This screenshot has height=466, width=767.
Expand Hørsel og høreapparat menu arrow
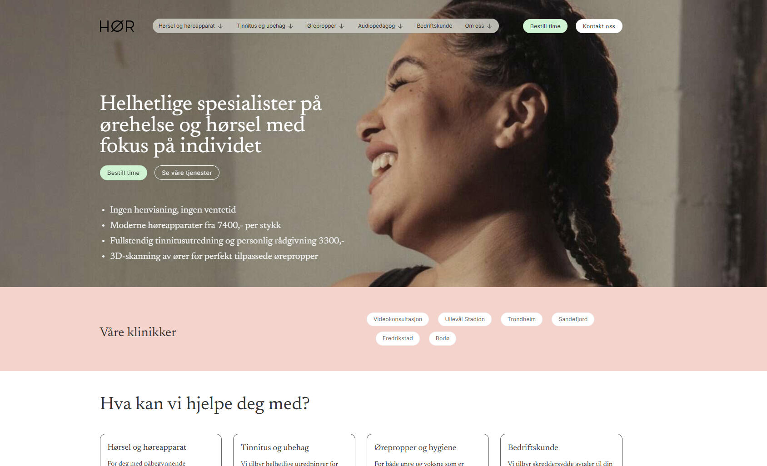pyautogui.click(x=220, y=26)
